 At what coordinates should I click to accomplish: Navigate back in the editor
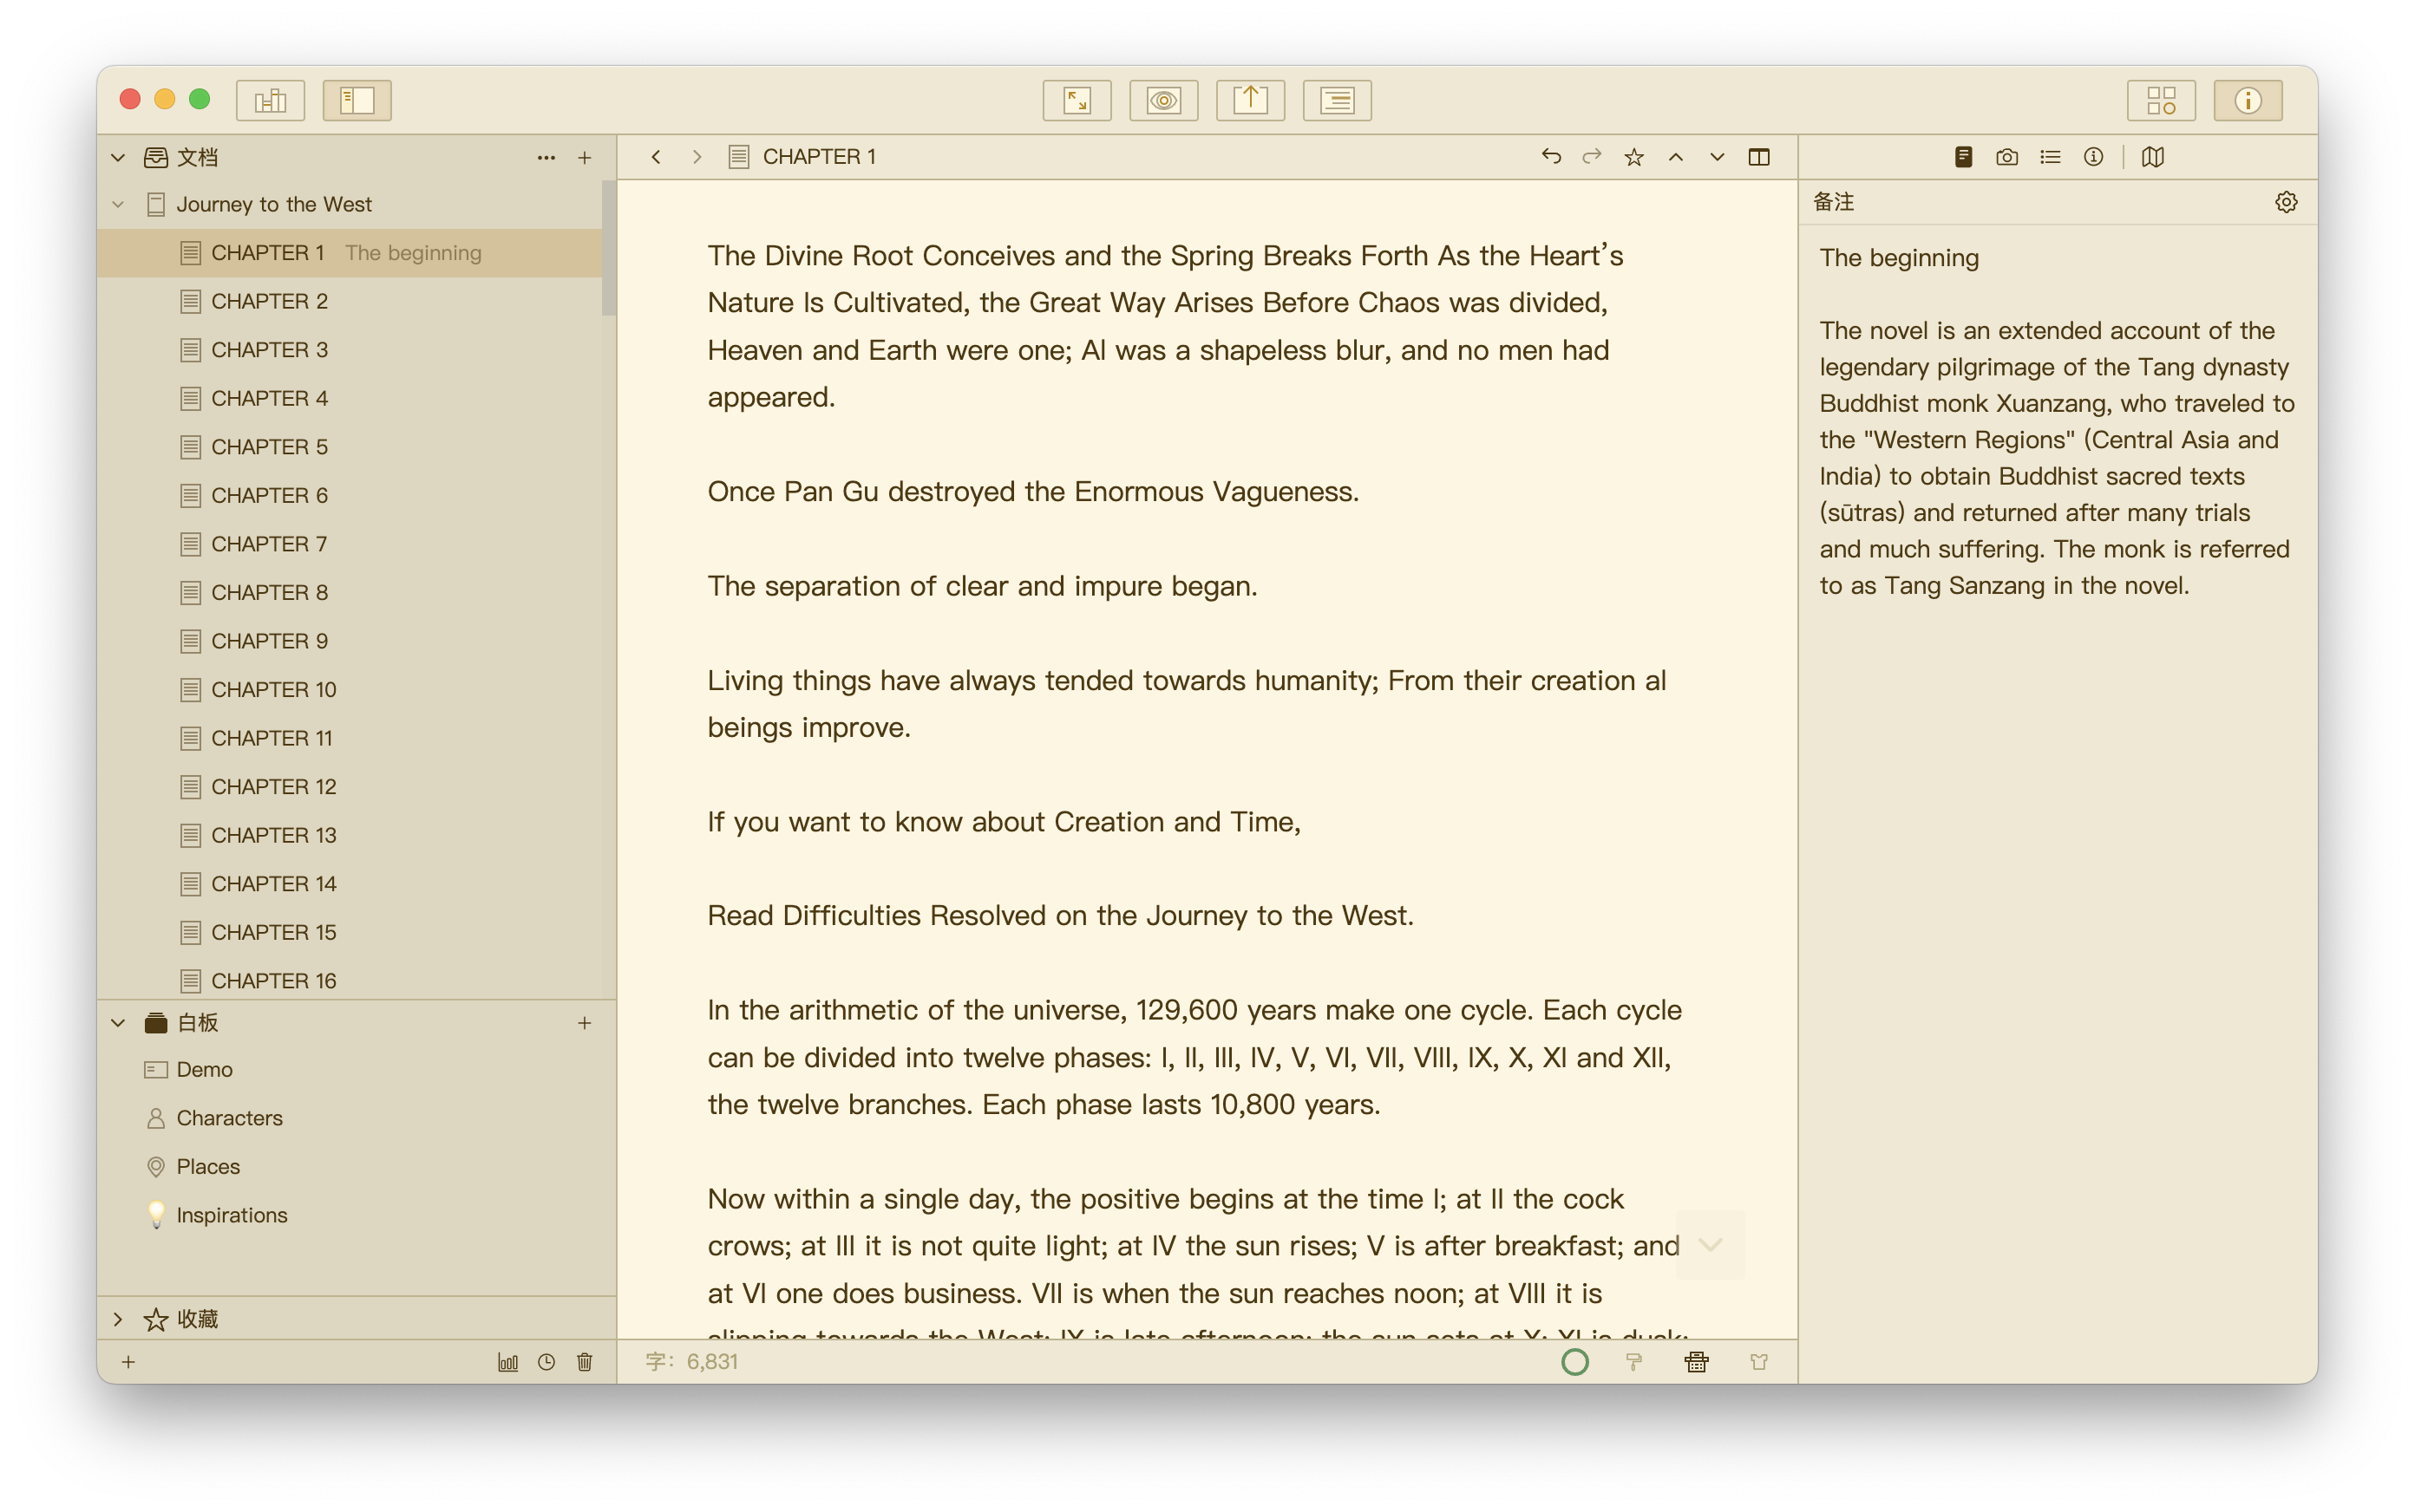657,157
